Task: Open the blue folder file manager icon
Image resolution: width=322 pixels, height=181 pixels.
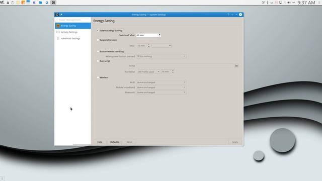Action: tap(40, 3)
